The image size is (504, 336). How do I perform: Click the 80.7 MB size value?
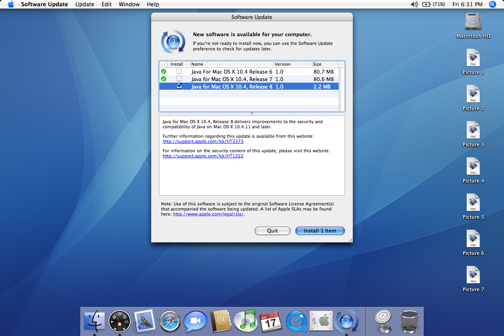tap(324, 72)
